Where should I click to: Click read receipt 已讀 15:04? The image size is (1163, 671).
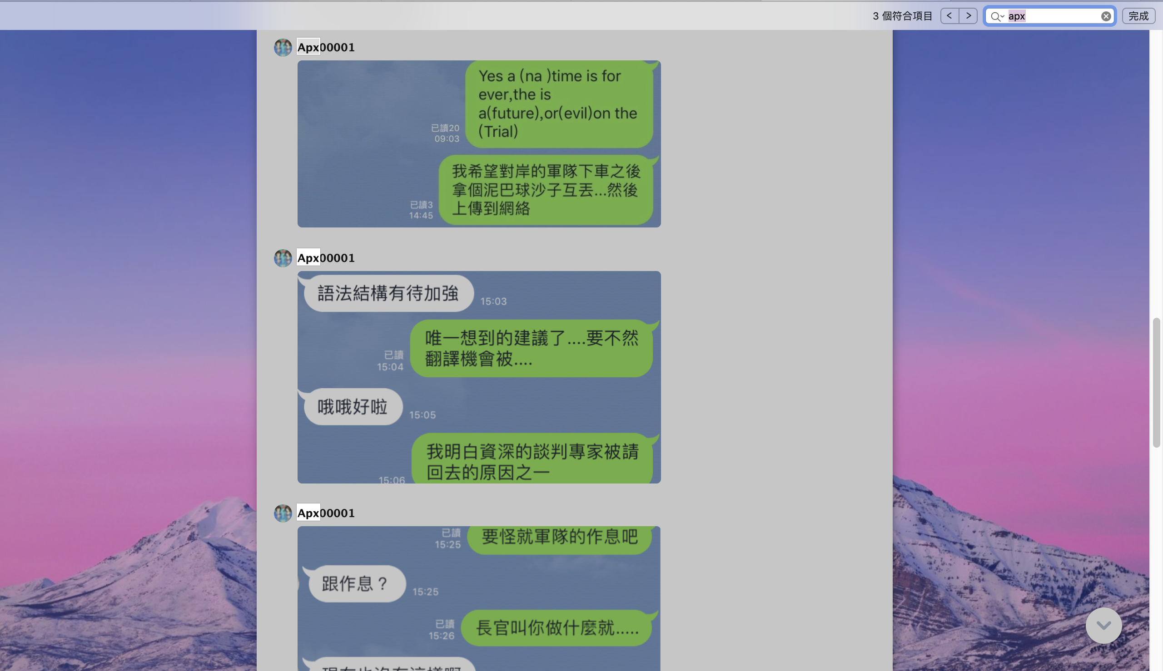coord(390,361)
